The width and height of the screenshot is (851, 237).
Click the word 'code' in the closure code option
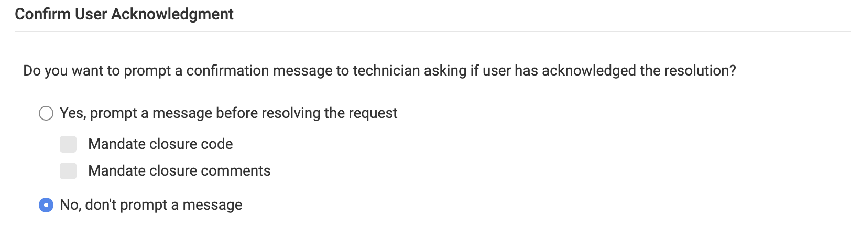(x=219, y=144)
